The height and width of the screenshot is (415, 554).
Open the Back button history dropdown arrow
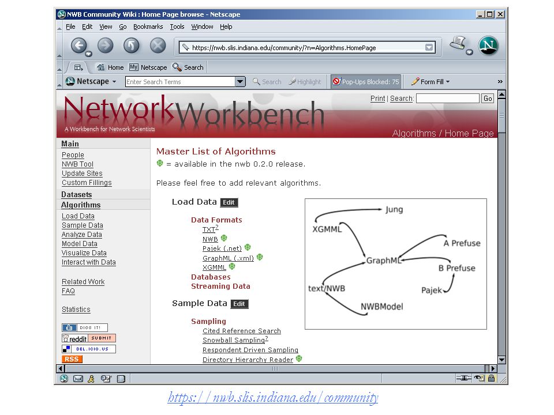[x=88, y=54]
